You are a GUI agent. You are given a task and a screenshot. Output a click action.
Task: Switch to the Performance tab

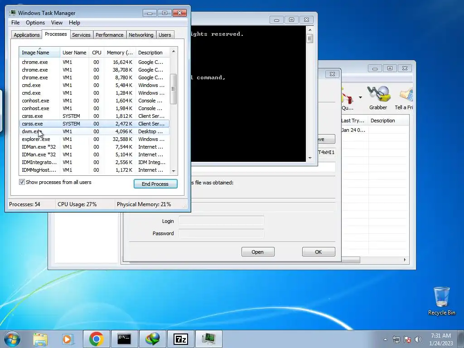pyautogui.click(x=109, y=35)
